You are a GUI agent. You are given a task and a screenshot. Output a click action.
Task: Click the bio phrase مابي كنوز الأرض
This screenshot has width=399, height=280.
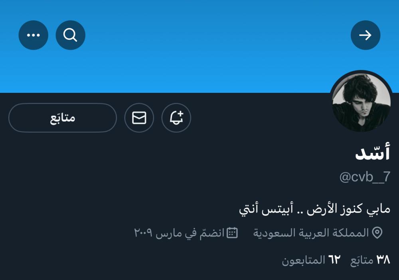coord(349,210)
